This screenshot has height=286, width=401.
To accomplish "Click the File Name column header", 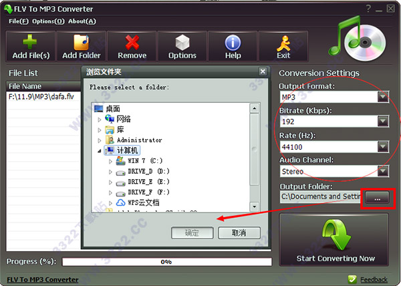I will pos(43,86).
